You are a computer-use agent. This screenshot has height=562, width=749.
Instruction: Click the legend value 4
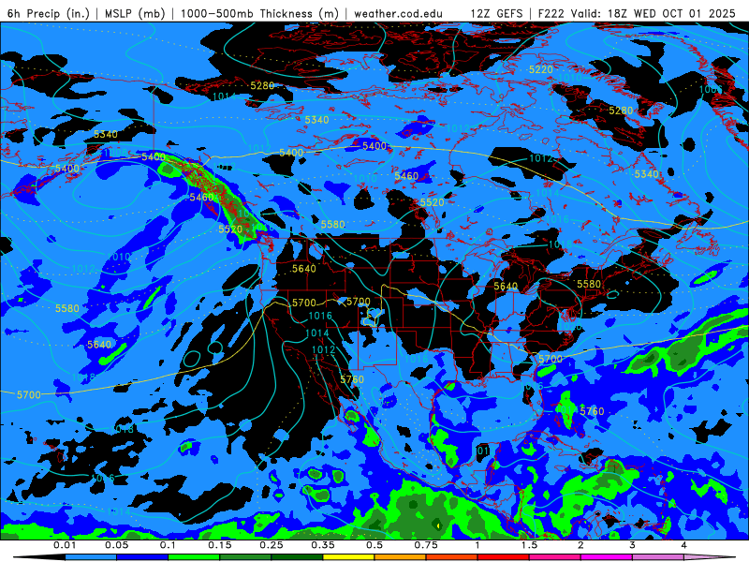[x=684, y=545]
